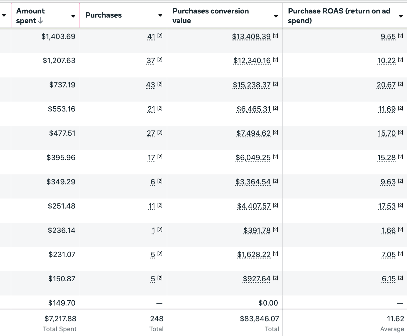Open the dropdown arrow at far-left column edge
Viewport: 407px width, 336px height.
(4, 15)
